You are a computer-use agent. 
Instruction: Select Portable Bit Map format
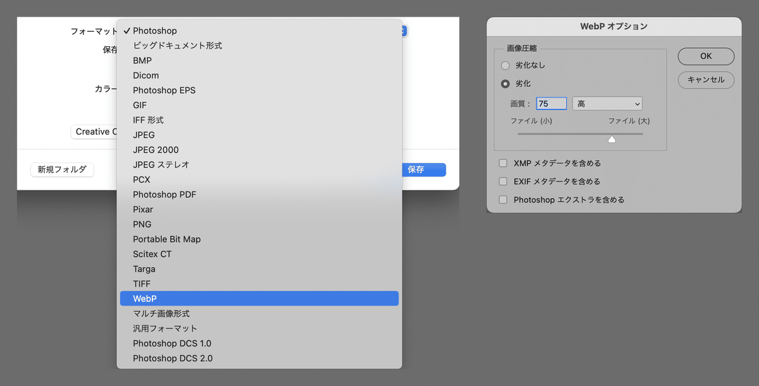coord(259,239)
